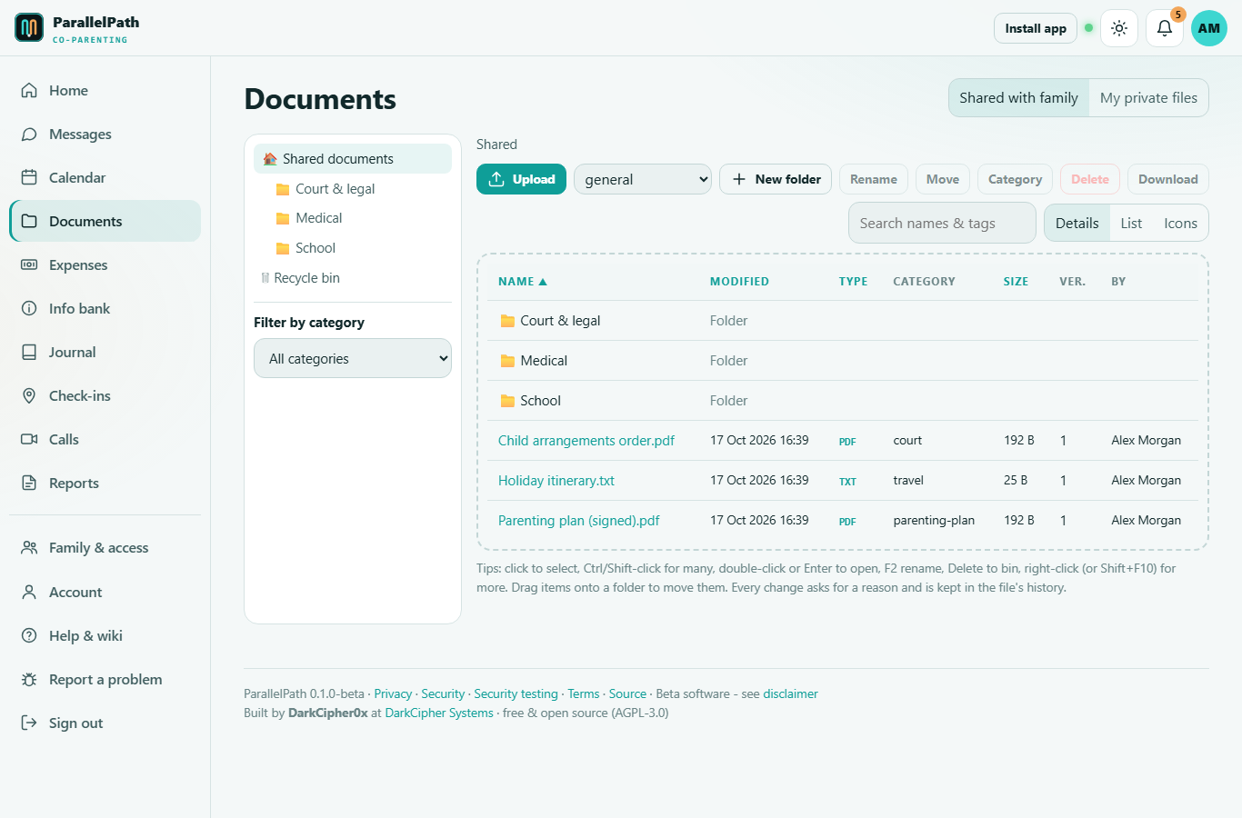
Task: Click the Info bank icon
Action: click(29, 308)
